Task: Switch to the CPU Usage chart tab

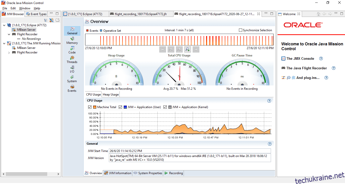Action: point(93,95)
